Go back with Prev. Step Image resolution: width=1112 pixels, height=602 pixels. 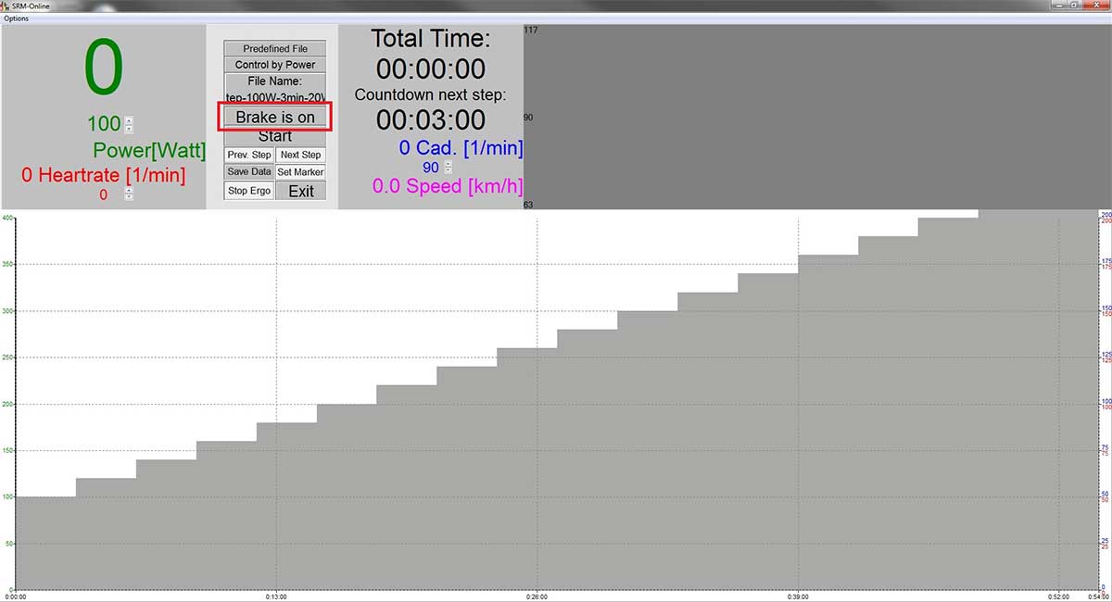coord(249,155)
